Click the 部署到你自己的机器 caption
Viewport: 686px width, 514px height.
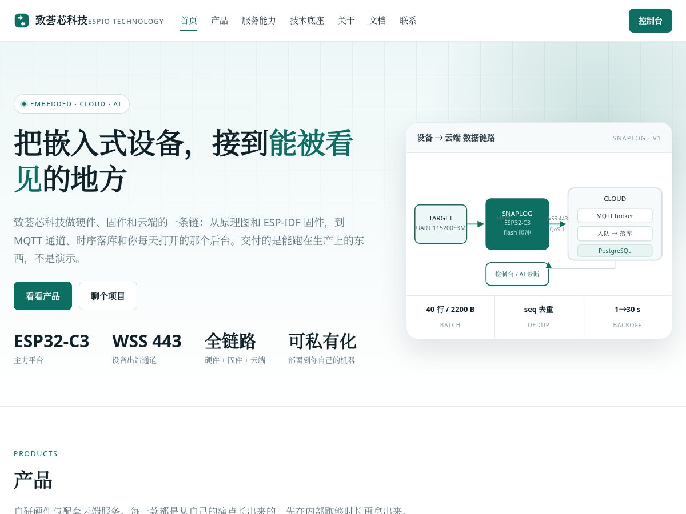[x=322, y=360]
